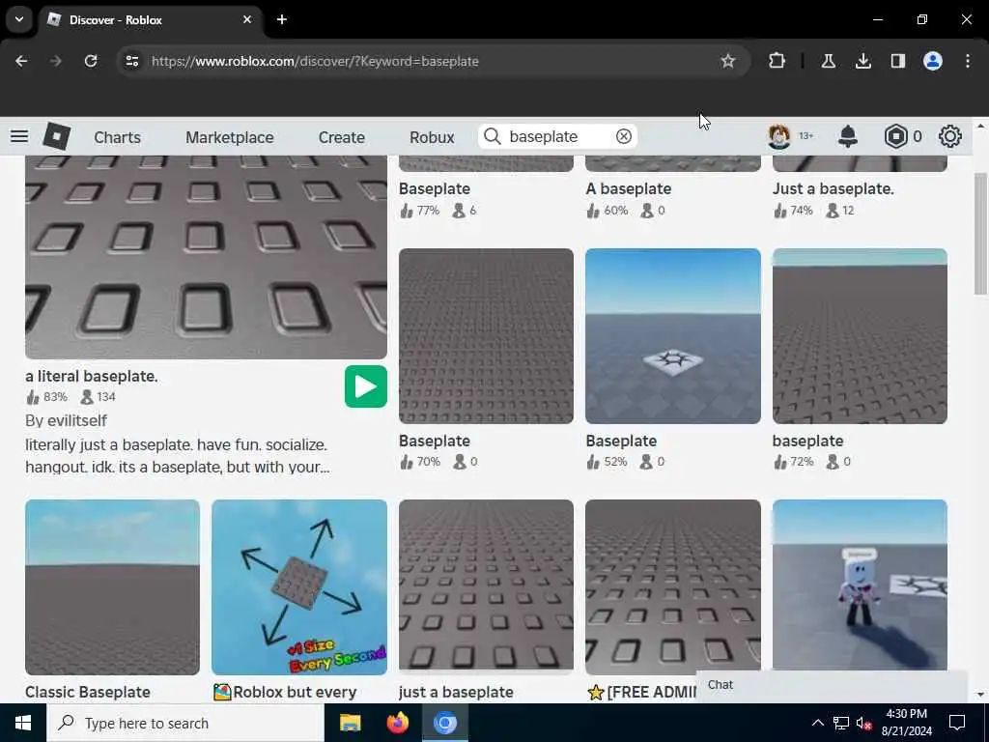Open the taskbar clock and date
Image resolution: width=989 pixels, height=742 pixels.
(x=906, y=723)
